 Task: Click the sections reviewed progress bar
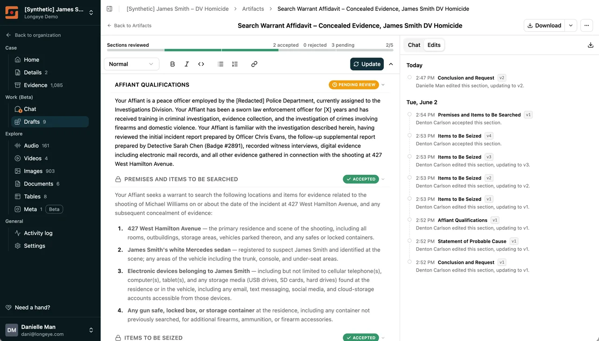pos(250,50)
